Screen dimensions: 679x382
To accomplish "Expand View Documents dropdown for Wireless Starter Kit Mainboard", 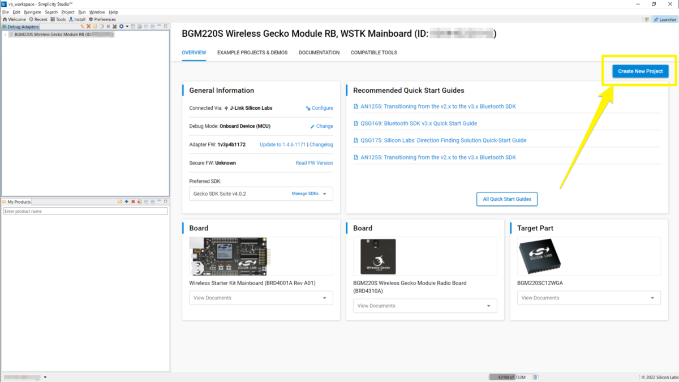I will point(261,298).
